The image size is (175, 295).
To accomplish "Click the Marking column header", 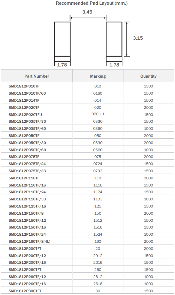I will pyautogui.click(x=98, y=76).
